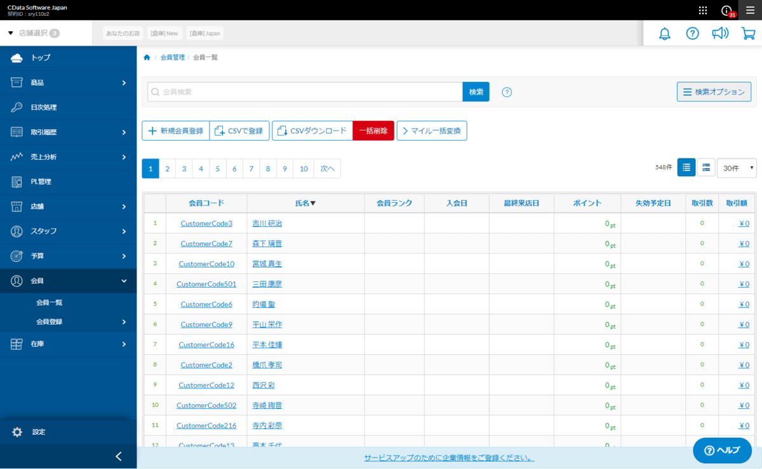Collapse the sidebar with left arrow

pyautogui.click(x=118, y=456)
